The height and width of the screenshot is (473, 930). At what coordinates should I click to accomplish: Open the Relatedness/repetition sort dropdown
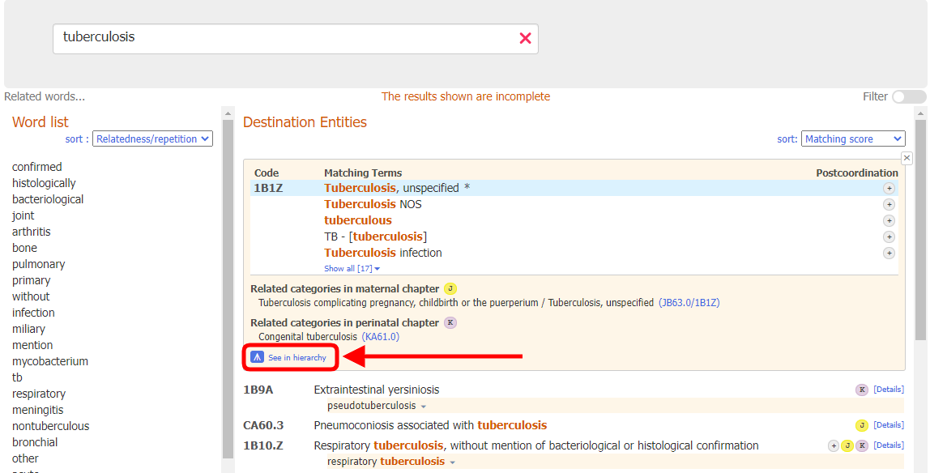(152, 138)
